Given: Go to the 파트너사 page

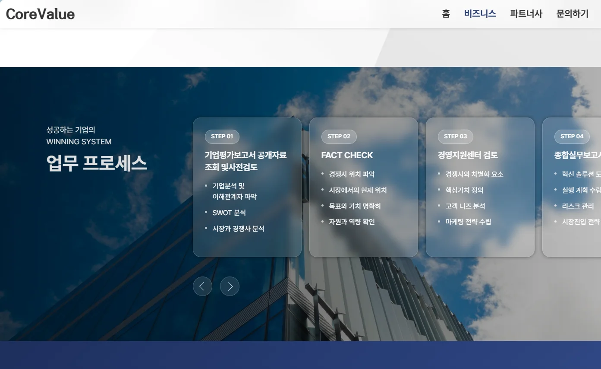Looking at the screenshot, I should [x=526, y=14].
